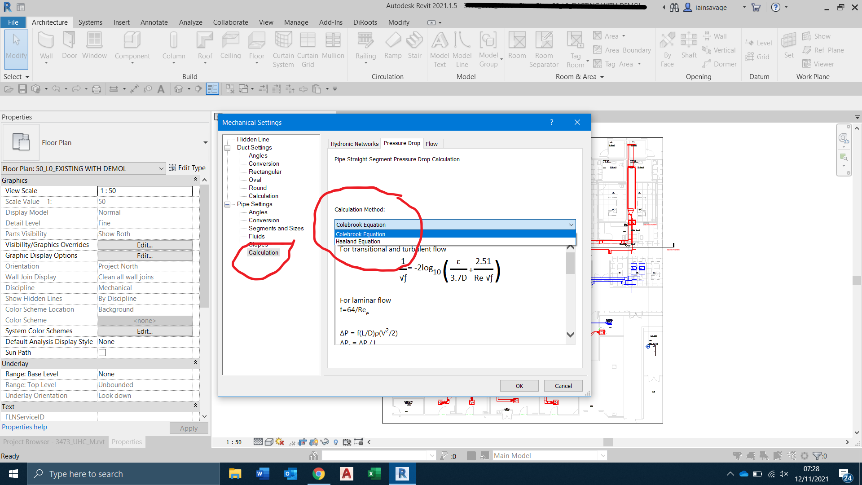Open the Flow tab in Mechanical Settings
The height and width of the screenshot is (485, 862).
tap(431, 144)
